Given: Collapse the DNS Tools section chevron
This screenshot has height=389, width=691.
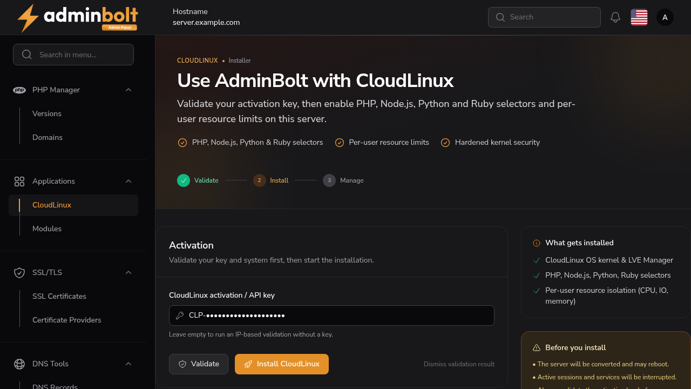Looking at the screenshot, I should pos(128,364).
